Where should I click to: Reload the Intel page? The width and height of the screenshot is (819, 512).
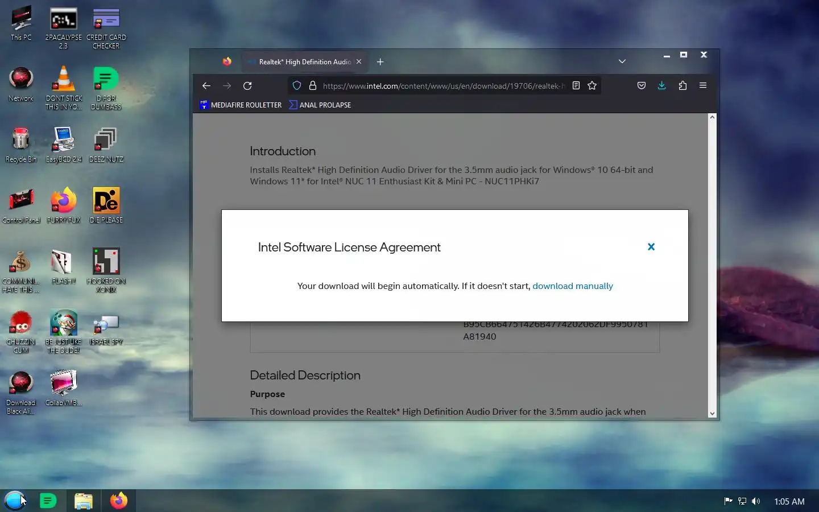(247, 86)
